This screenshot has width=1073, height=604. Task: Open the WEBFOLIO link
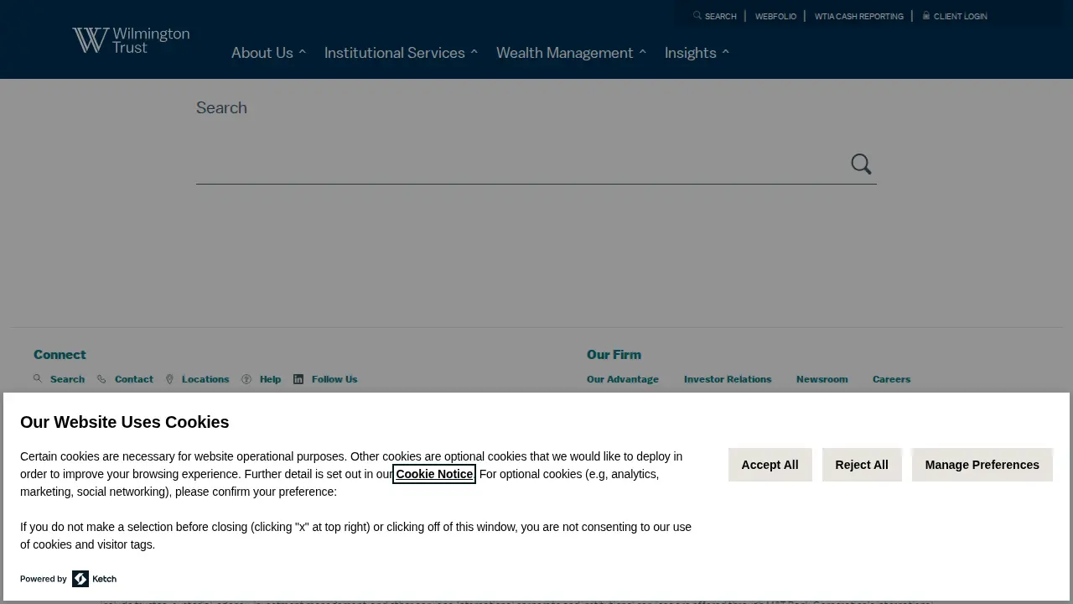(775, 16)
